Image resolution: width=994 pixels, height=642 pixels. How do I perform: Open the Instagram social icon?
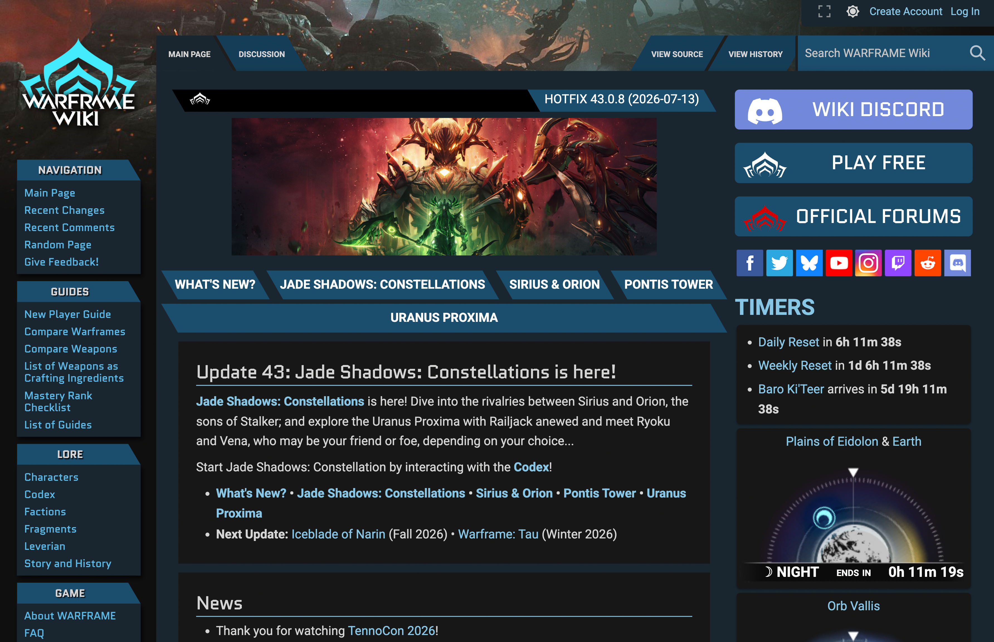868,263
